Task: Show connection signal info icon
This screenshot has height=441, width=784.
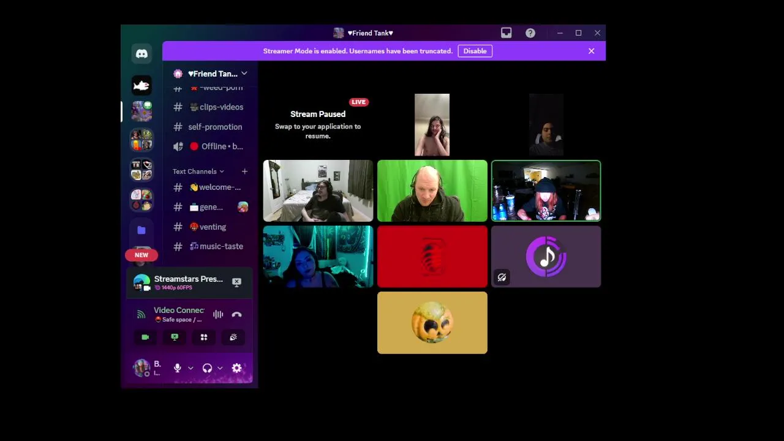Action: pos(141,315)
